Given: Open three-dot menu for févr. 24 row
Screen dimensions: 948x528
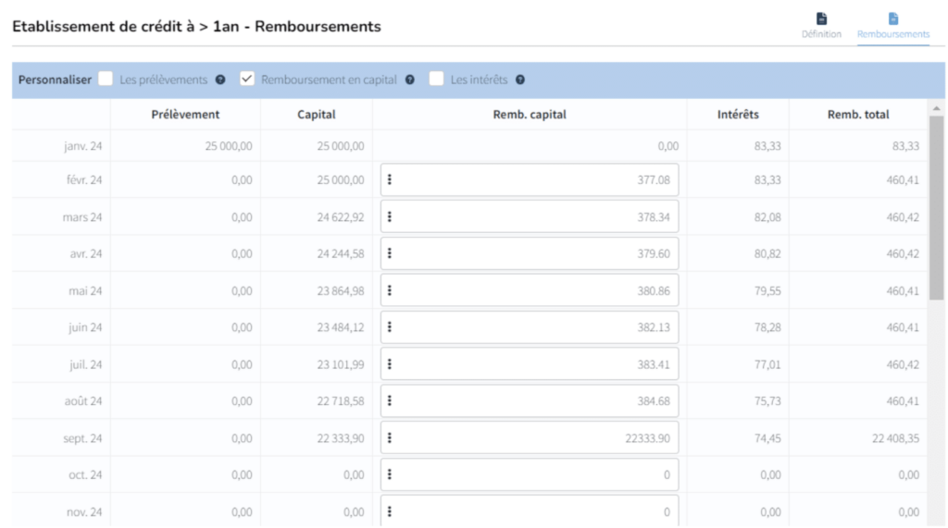Looking at the screenshot, I should (390, 179).
